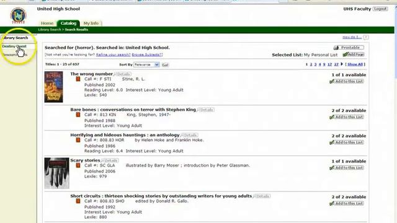Open Horrifying and hideous hauntings title
Image resolution: width=397 pixels, height=223 pixels.
pos(125,135)
